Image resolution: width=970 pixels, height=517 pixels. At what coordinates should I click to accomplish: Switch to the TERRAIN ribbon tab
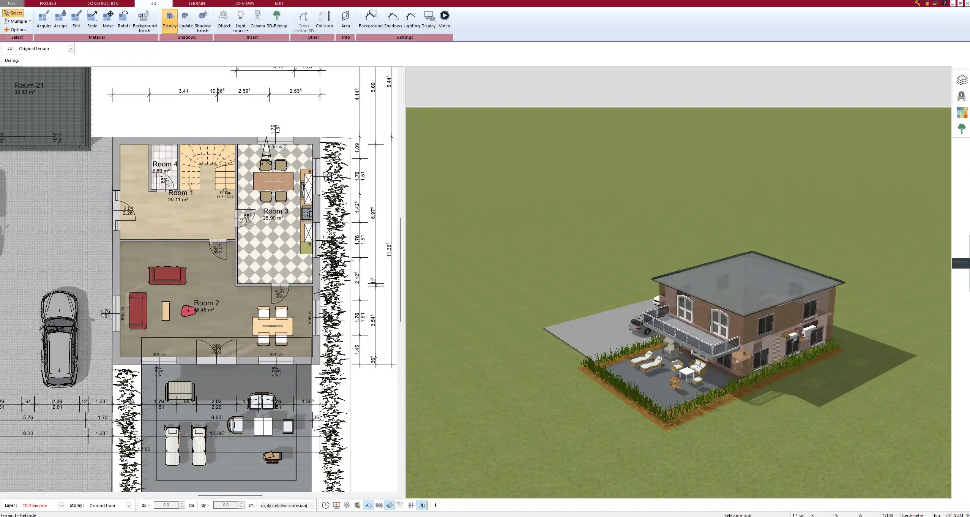click(x=196, y=3)
